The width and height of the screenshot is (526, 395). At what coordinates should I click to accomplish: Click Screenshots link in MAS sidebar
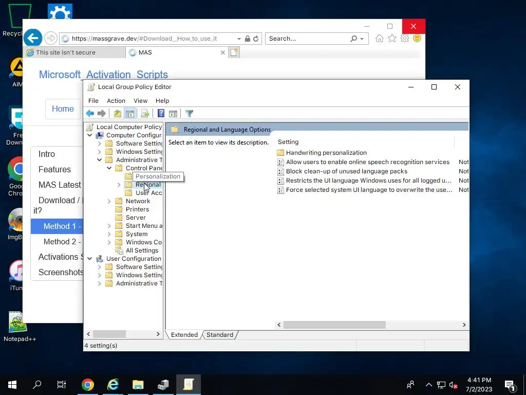(61, 272)
